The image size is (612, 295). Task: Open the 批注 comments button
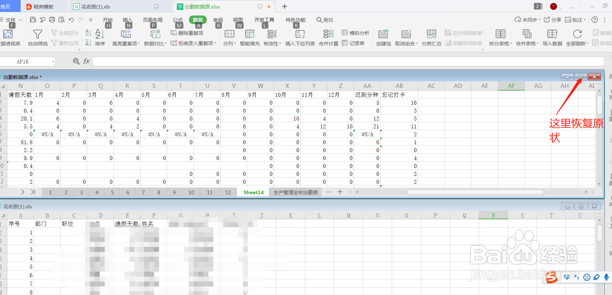575,20
